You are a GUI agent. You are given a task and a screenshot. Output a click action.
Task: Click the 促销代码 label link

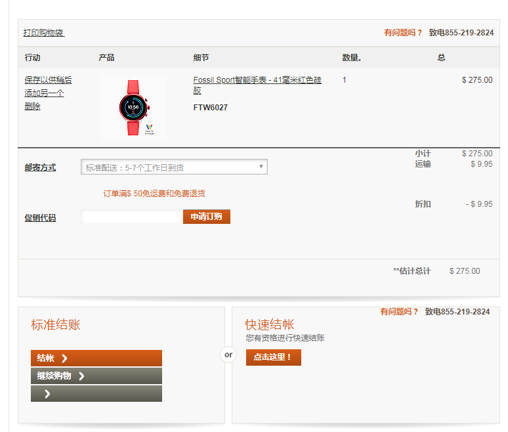(x=40, y=218)
